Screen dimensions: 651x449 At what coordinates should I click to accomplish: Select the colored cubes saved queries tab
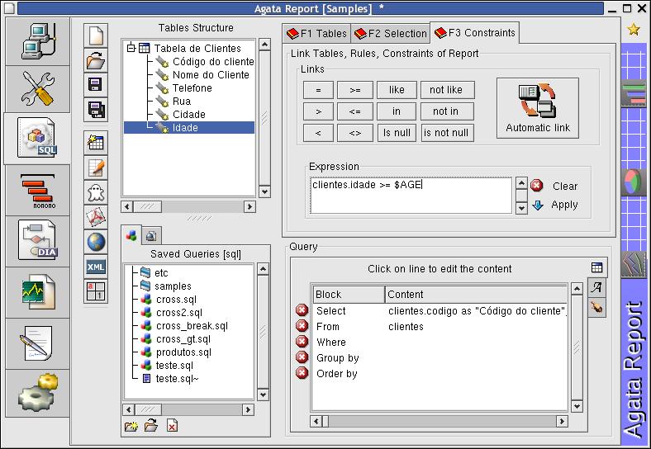tap(131, 235)
